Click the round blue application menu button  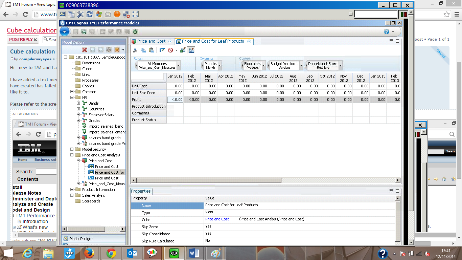click(65, 32)
